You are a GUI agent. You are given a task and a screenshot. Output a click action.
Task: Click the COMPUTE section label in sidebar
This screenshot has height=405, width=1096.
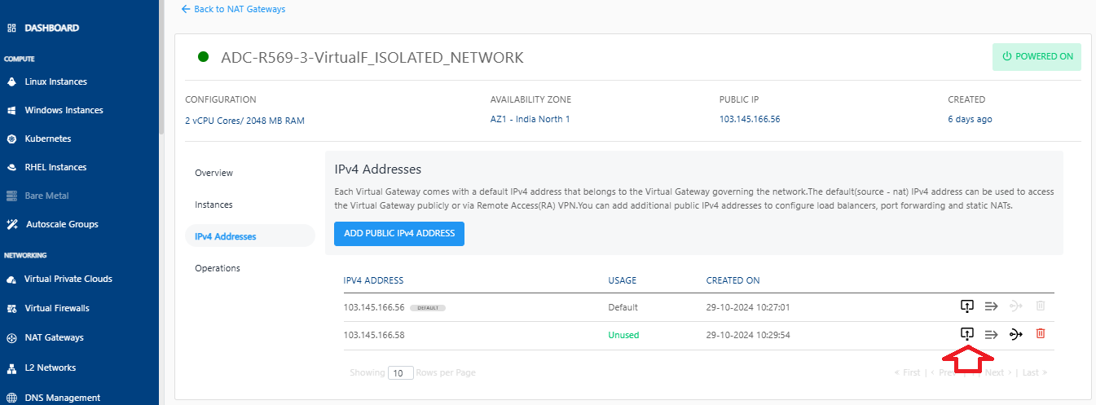19,59
